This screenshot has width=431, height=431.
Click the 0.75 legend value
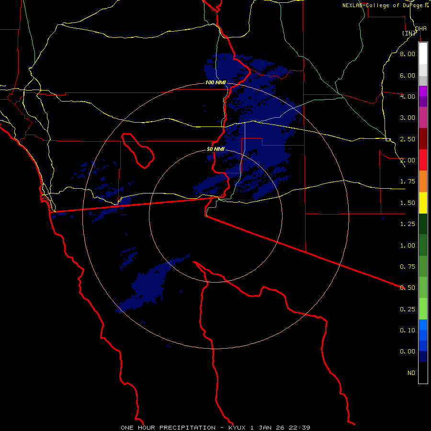pos(408,267)
